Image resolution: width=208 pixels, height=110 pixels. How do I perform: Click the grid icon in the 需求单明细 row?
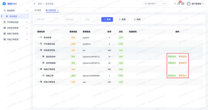click(x=43, y=63)
